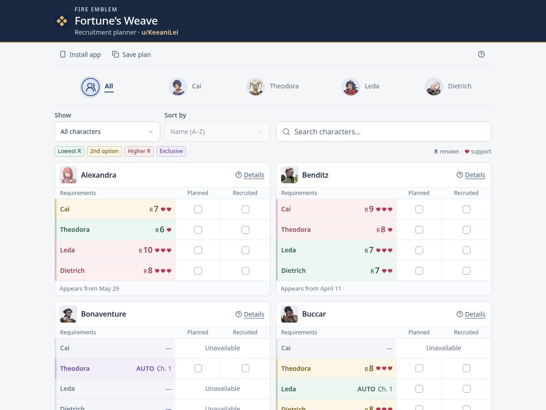
Task: Focus the Search characters input field
Action: click(x=384, y=132)
